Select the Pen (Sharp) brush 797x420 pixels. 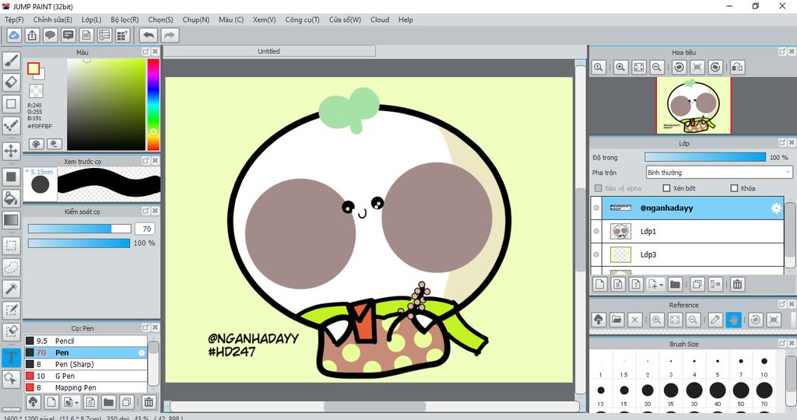pyautogui.click(x=86, y=364)
